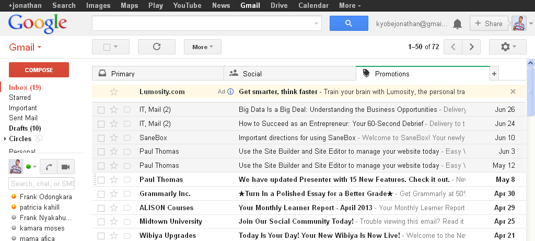Open the settings gear menu
Viewport: 535px width, 241px height.
point(508,47)
